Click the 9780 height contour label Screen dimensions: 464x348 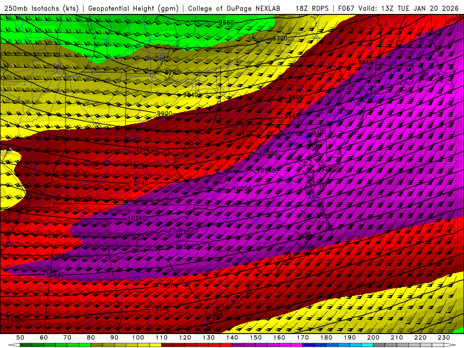(x=172, y=72)
